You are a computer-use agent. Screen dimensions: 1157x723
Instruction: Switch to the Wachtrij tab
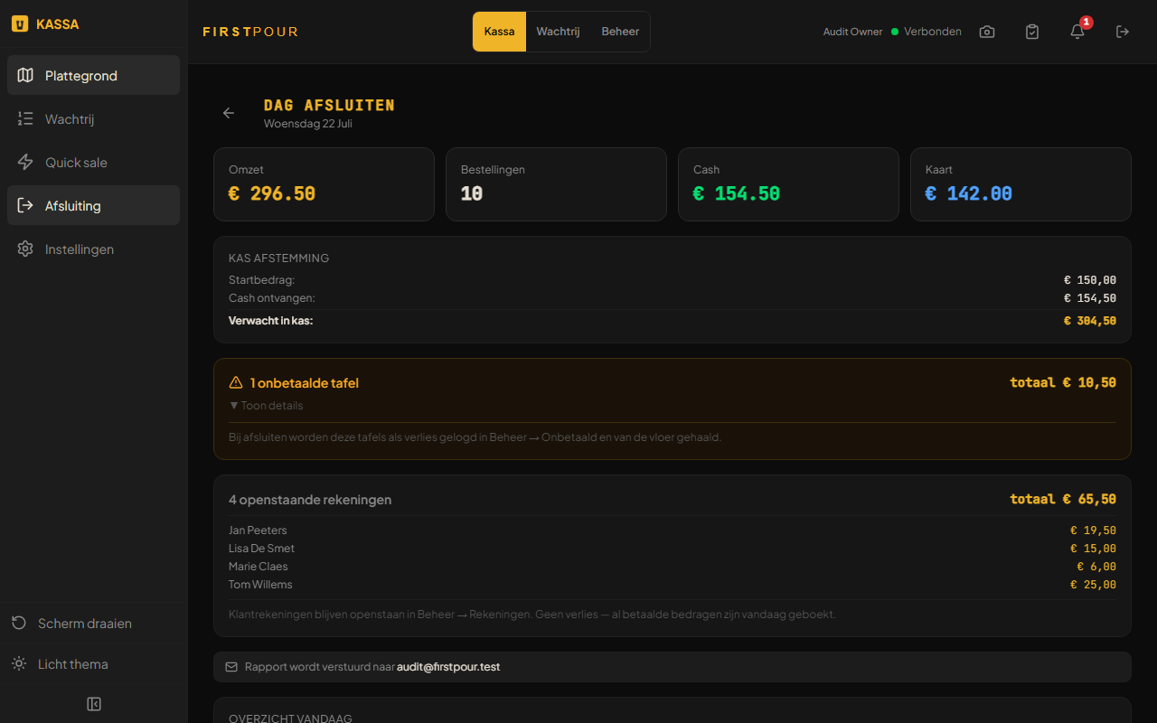558,32
